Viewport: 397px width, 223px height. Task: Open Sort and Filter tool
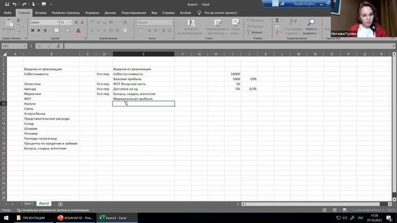(x=293, y=27)
